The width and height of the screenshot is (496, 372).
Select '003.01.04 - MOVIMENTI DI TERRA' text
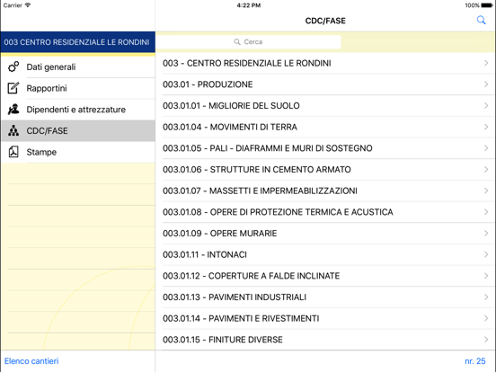pyautogui.click(x=230, y=127)
